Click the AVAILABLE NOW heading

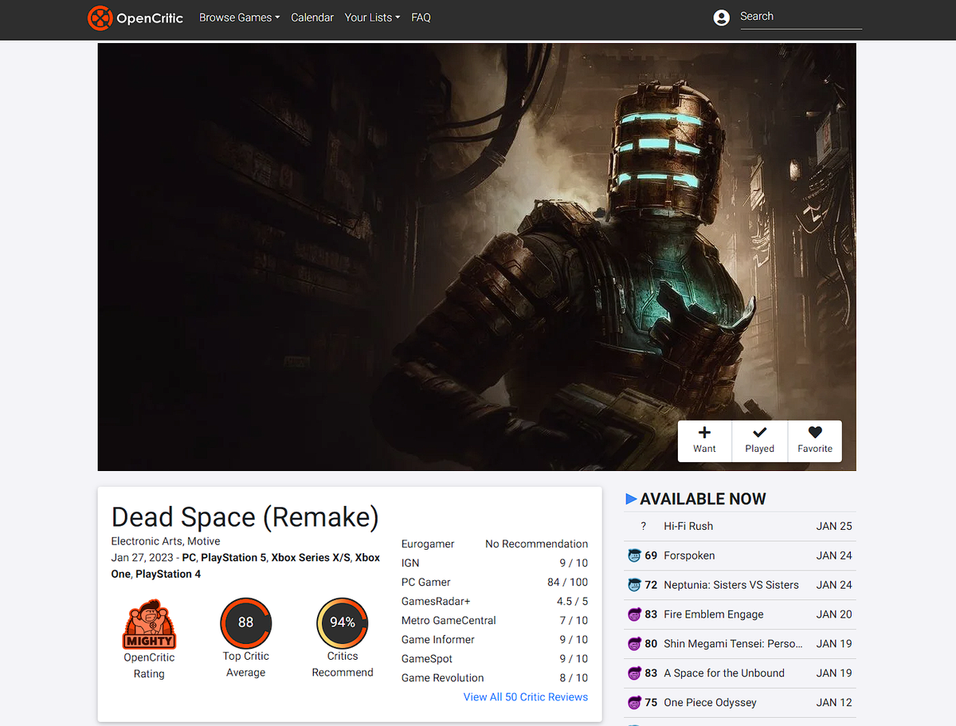703,499
